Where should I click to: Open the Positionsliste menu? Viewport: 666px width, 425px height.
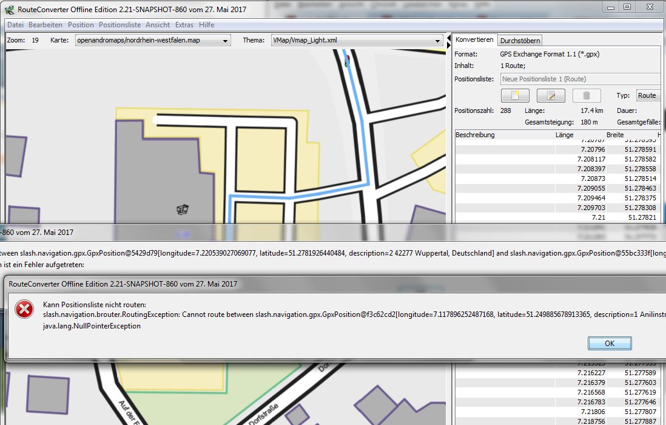click(x=119, y=25)
